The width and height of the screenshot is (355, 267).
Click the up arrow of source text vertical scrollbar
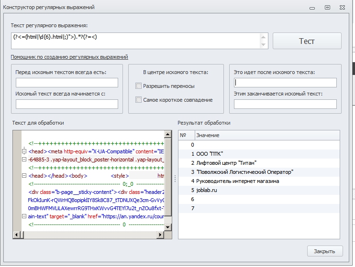point(168,134)
